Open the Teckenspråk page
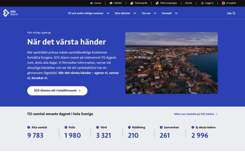Image resolution: width=245 pixels, height=153 pixels. click(x=141, y=3)
